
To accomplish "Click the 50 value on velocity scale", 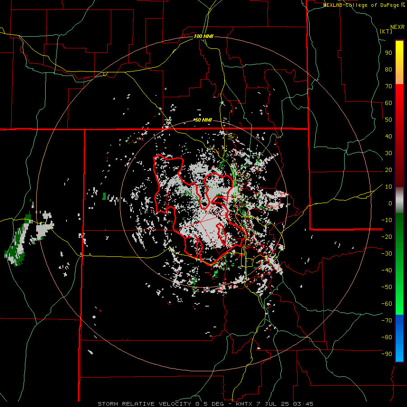I will [388, 120].
